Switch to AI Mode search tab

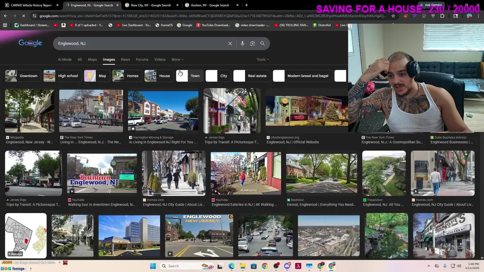[65, 59]
